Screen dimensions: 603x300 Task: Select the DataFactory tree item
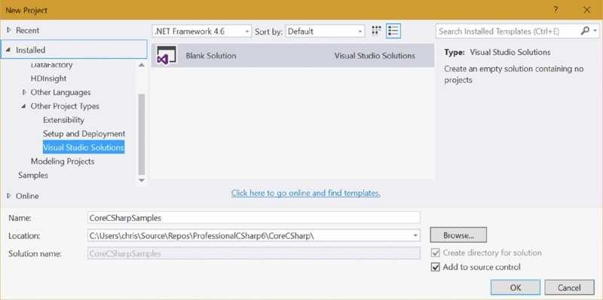51,65
